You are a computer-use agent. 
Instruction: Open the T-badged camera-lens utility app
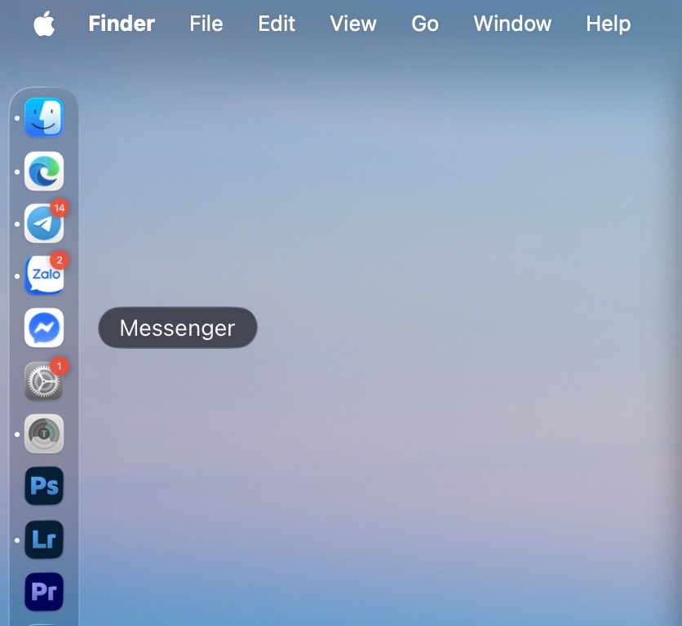click(44, 433)
